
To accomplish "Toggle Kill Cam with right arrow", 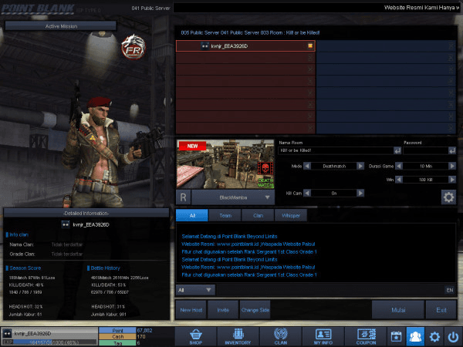I will tap(360, 193).
